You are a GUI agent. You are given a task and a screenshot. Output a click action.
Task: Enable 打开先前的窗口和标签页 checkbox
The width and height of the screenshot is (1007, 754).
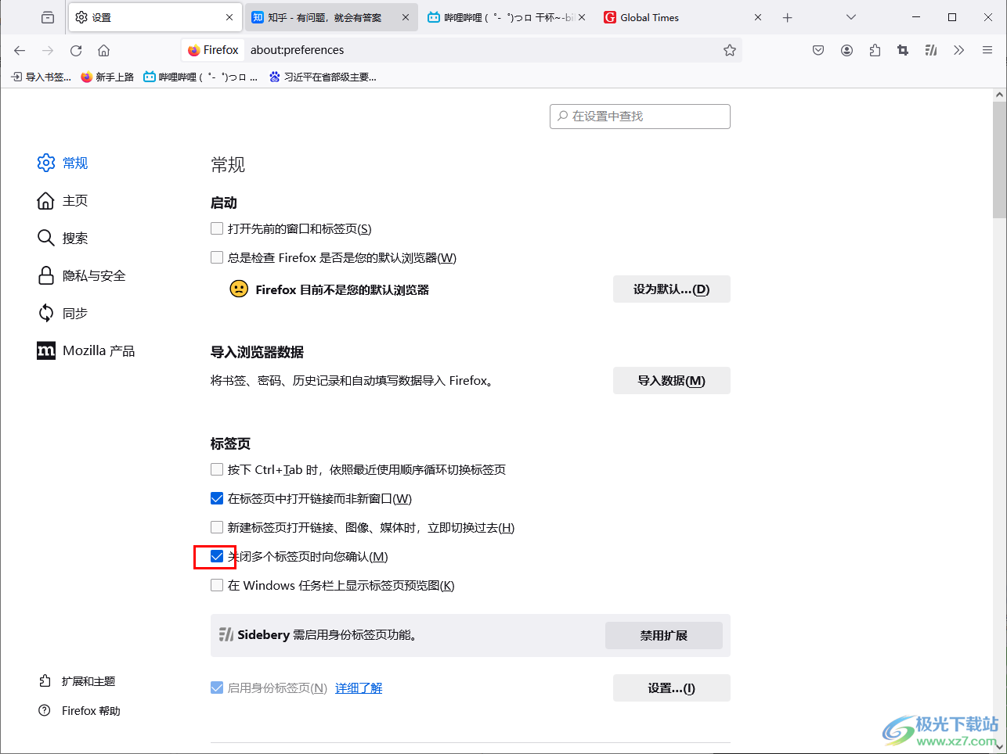click(217, 228)
